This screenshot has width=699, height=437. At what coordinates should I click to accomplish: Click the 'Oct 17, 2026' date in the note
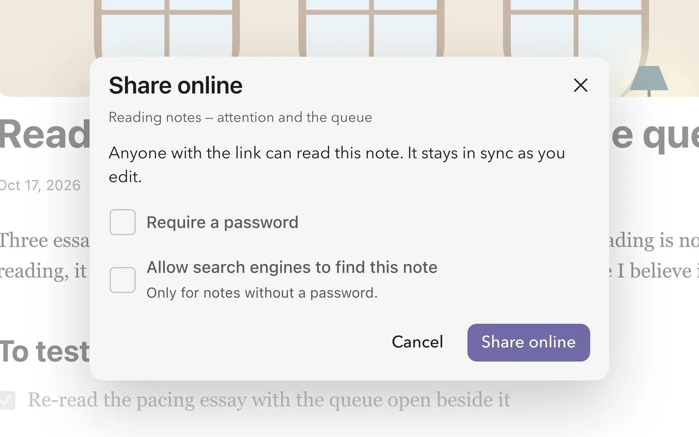[x=40, y=185]
